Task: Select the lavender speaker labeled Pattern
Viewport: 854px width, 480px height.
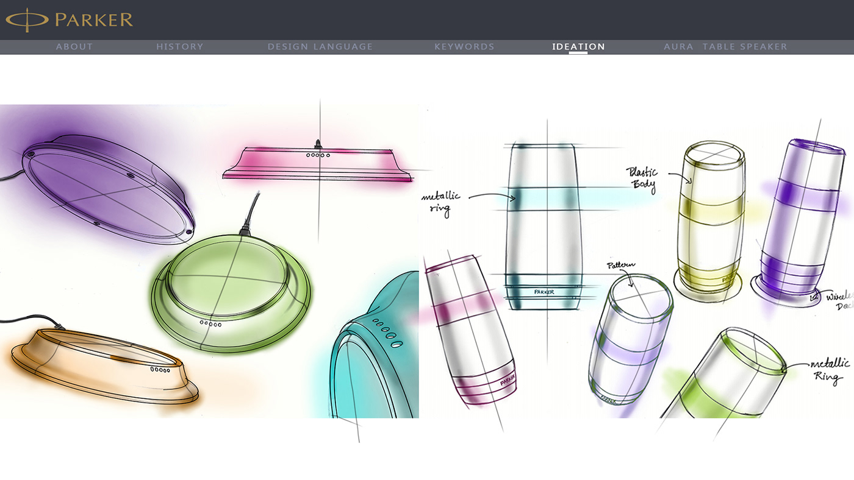Action: (631, 338)
